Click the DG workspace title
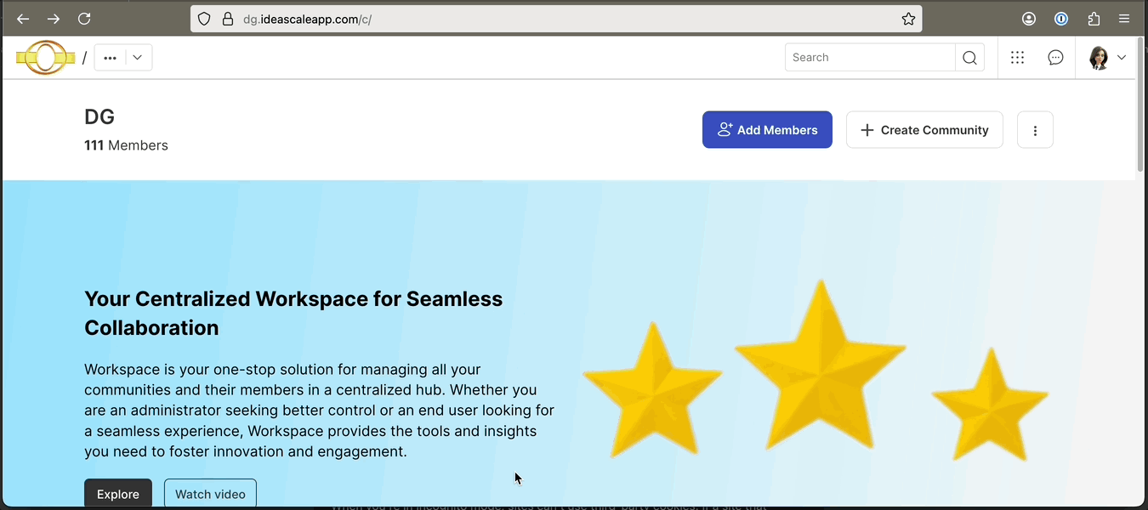Viewport: 1148px width, 510px height. (x=99, y=117)
